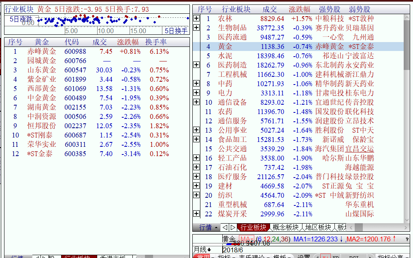Select the 西部黄金 stock row

point(97,89)
